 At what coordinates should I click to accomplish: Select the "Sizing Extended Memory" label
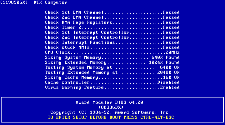tap(76, 62)
